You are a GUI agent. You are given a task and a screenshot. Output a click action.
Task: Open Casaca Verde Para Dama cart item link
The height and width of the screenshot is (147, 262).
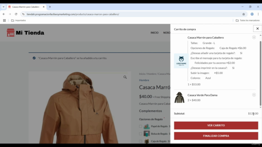click(202, 95)
